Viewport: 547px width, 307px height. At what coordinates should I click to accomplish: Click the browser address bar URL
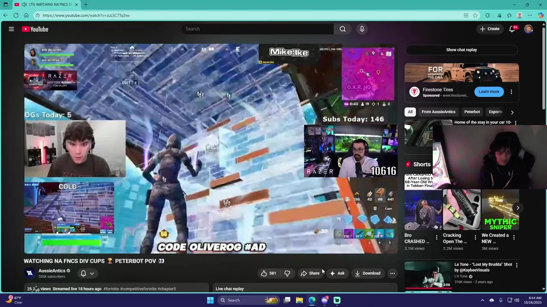pyautogui.click(x=86, y=15)
